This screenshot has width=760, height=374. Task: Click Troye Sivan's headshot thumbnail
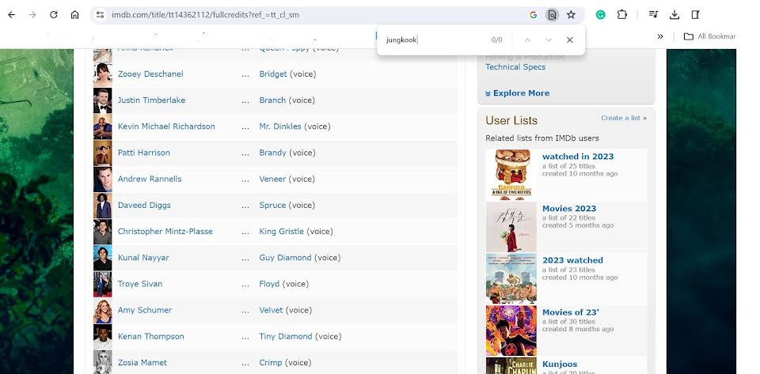(x=103, y=284)
